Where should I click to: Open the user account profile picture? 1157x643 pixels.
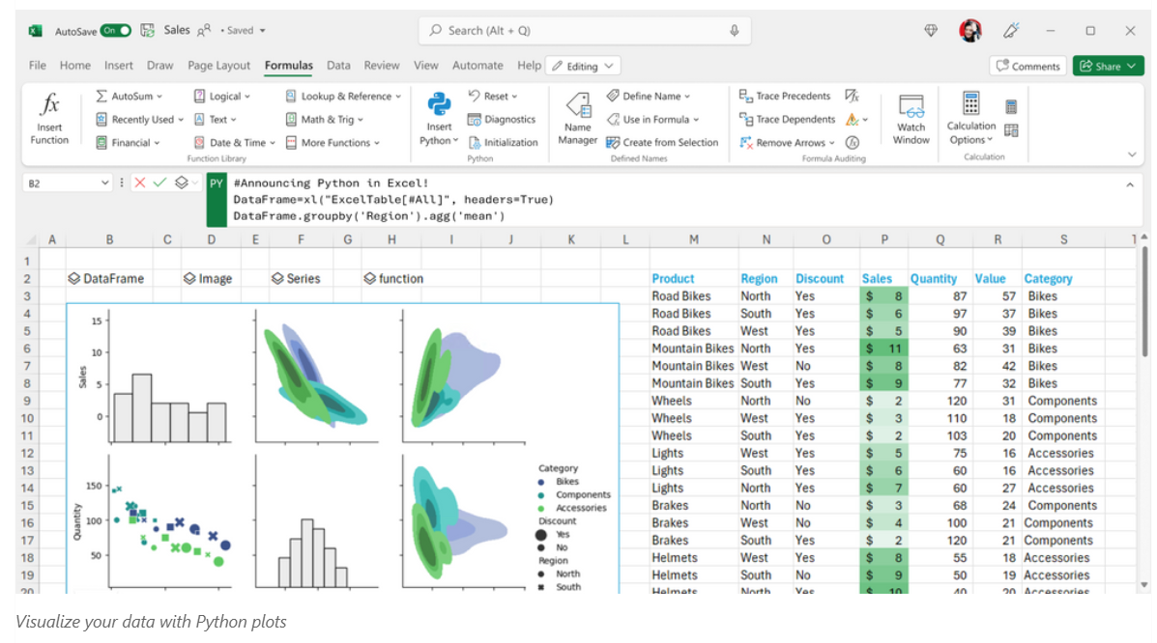click(x=970, y=30)
